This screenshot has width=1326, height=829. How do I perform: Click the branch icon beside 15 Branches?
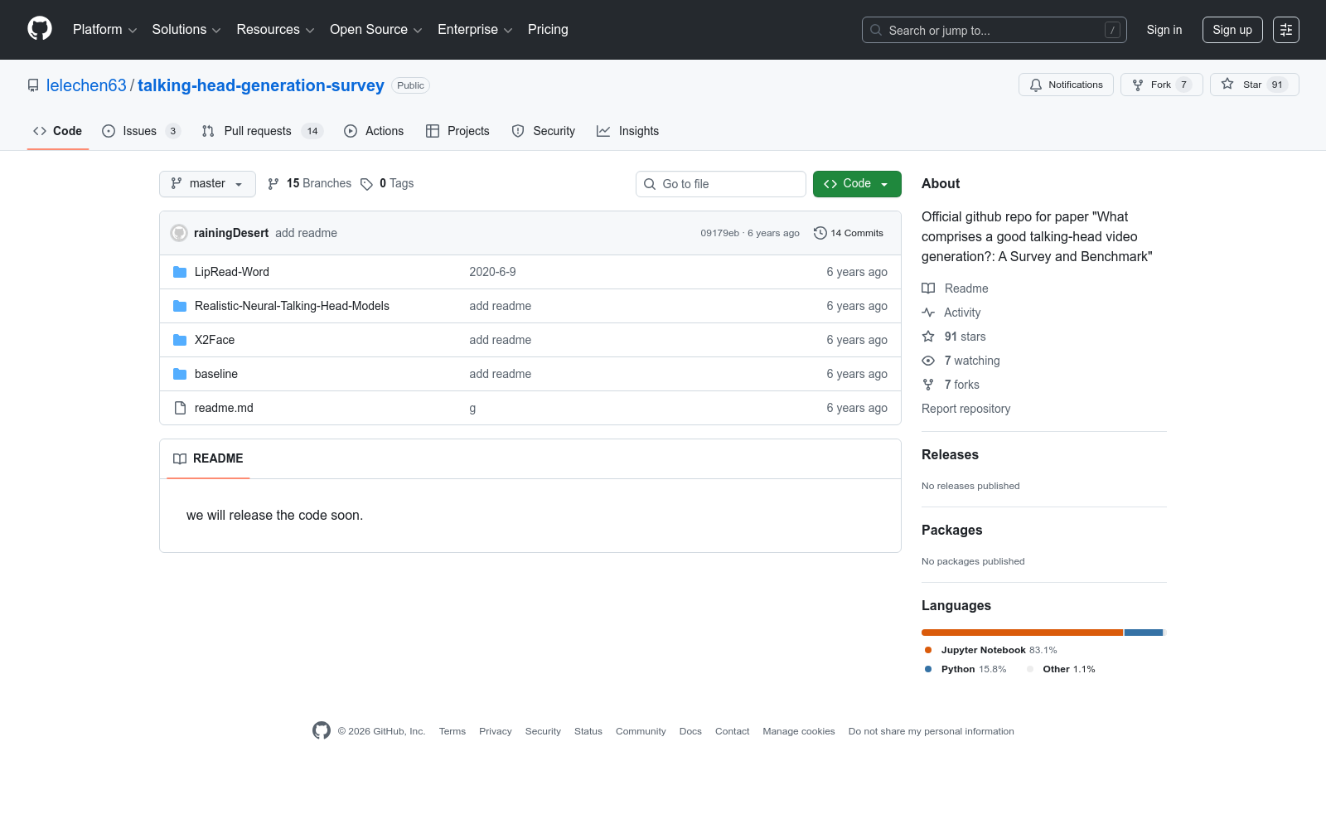pos(273,184)
